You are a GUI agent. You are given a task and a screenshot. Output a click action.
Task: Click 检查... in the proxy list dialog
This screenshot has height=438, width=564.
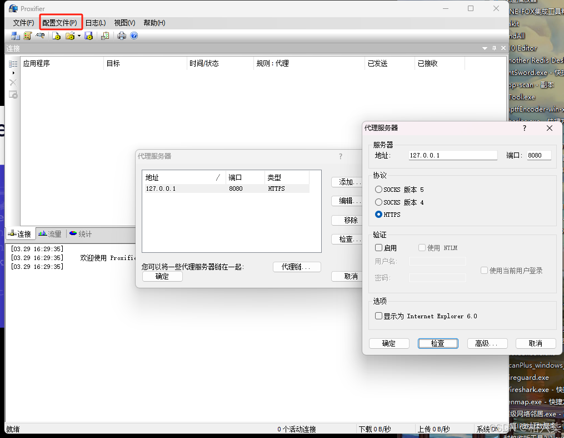pyautogui.click(x=347, y=239)
